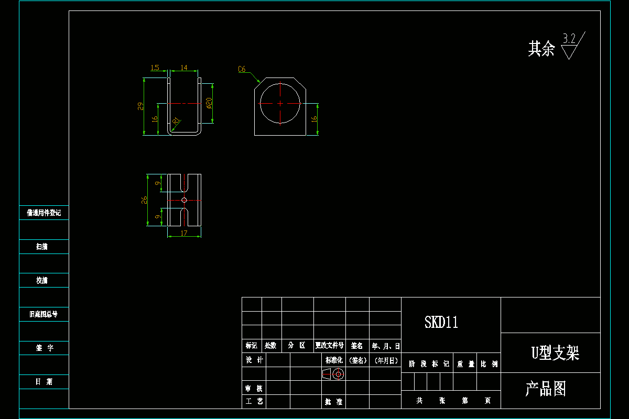Select the R1 radius label
The image size is (629, 419).
[176, 120]
